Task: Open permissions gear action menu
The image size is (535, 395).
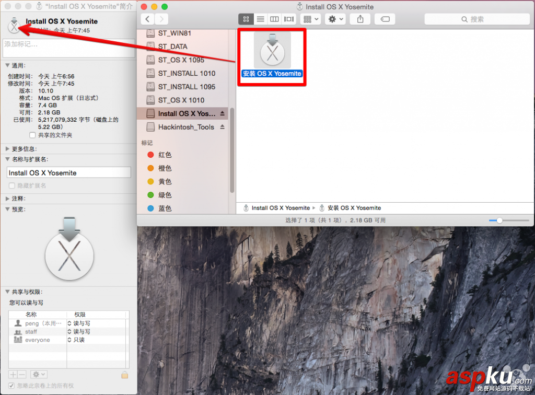Action: click(x=39, y=375)
